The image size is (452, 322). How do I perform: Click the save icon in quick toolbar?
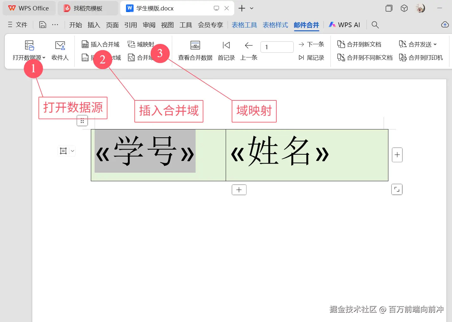pyautogui.click(x=43, y=25)
